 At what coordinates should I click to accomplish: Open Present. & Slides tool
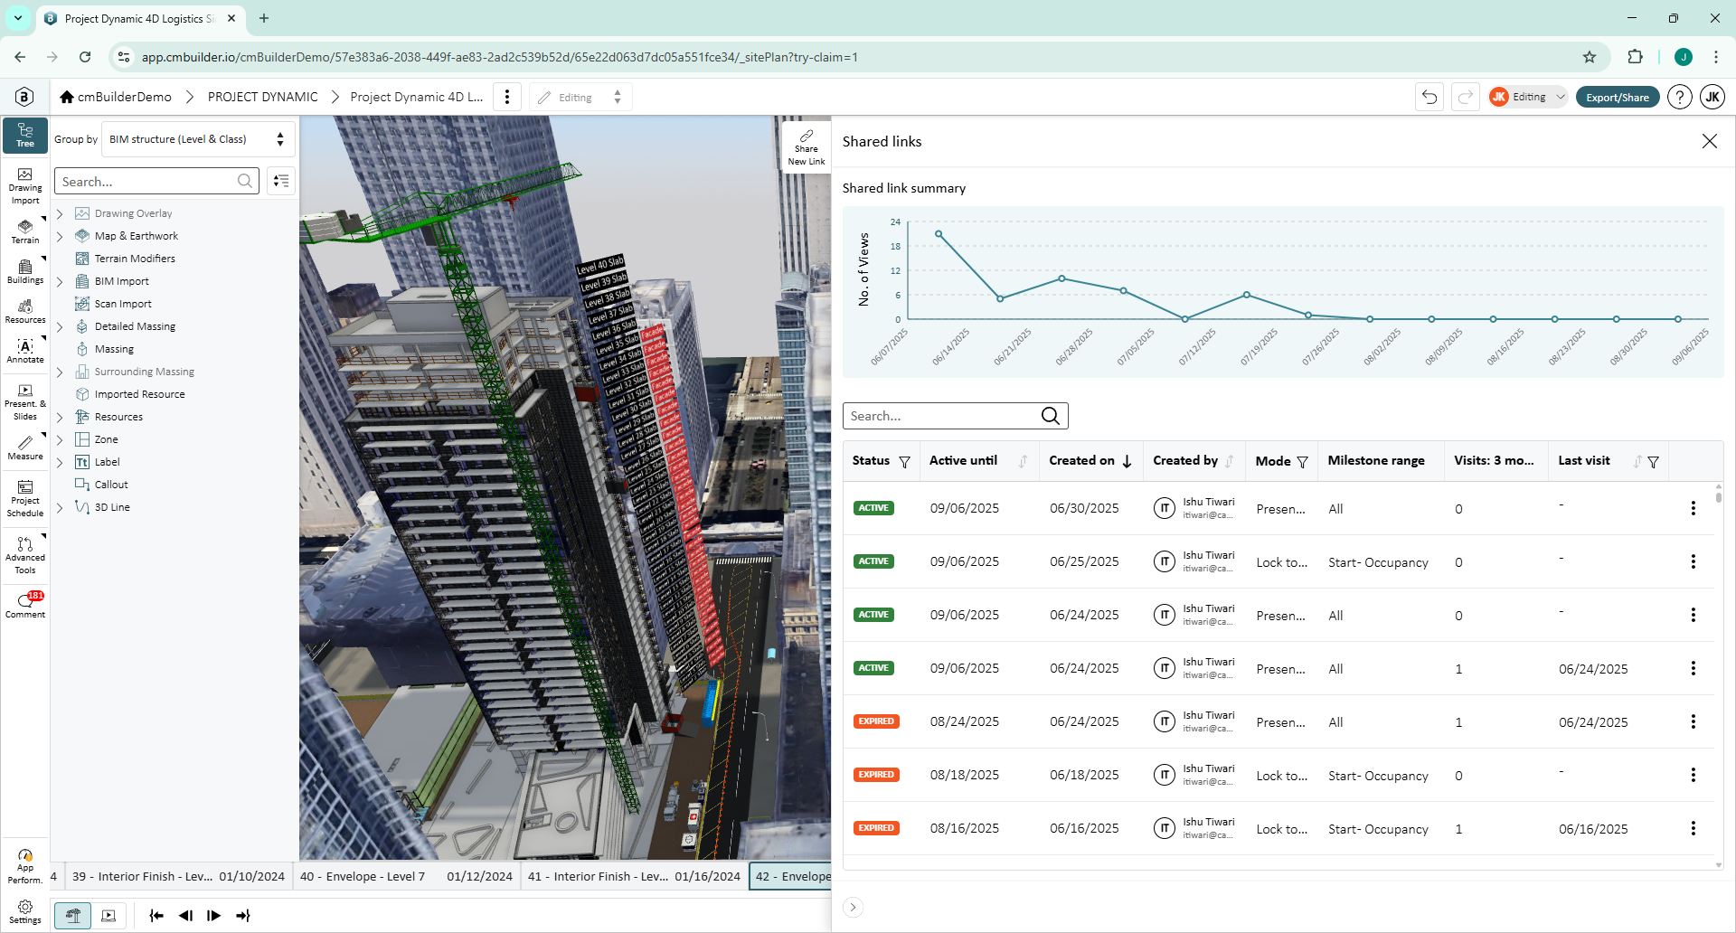coord(25,402)
